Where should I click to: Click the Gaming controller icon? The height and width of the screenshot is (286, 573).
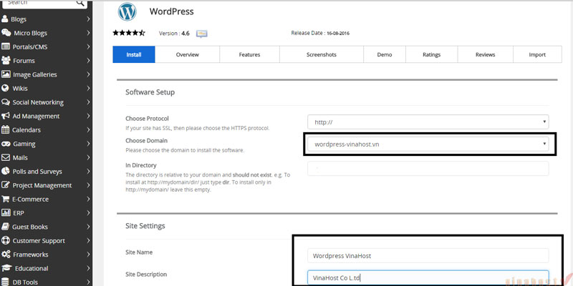6,144
